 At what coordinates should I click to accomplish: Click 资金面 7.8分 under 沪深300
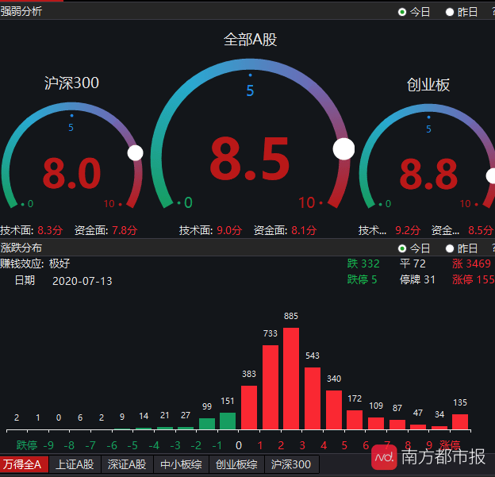click(106, 230)
